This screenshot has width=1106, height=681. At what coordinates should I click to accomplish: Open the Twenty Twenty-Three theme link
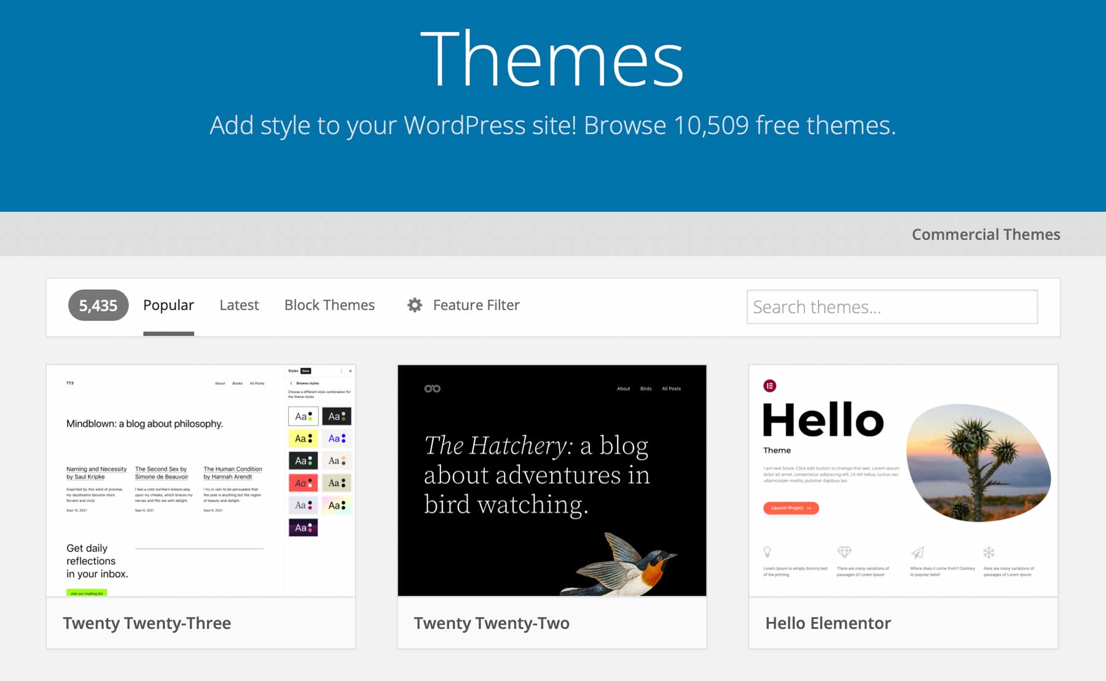tap(146, 622)
